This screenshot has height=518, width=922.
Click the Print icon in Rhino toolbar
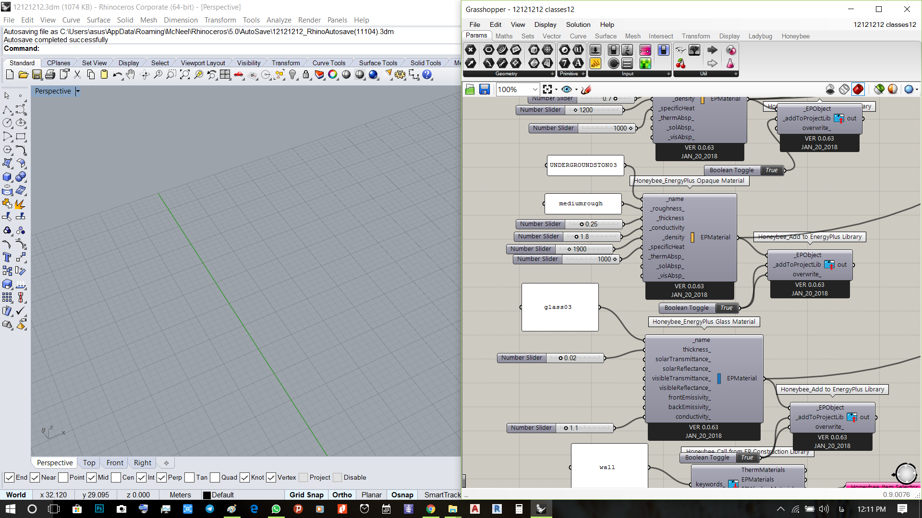(x=50, y=75)
